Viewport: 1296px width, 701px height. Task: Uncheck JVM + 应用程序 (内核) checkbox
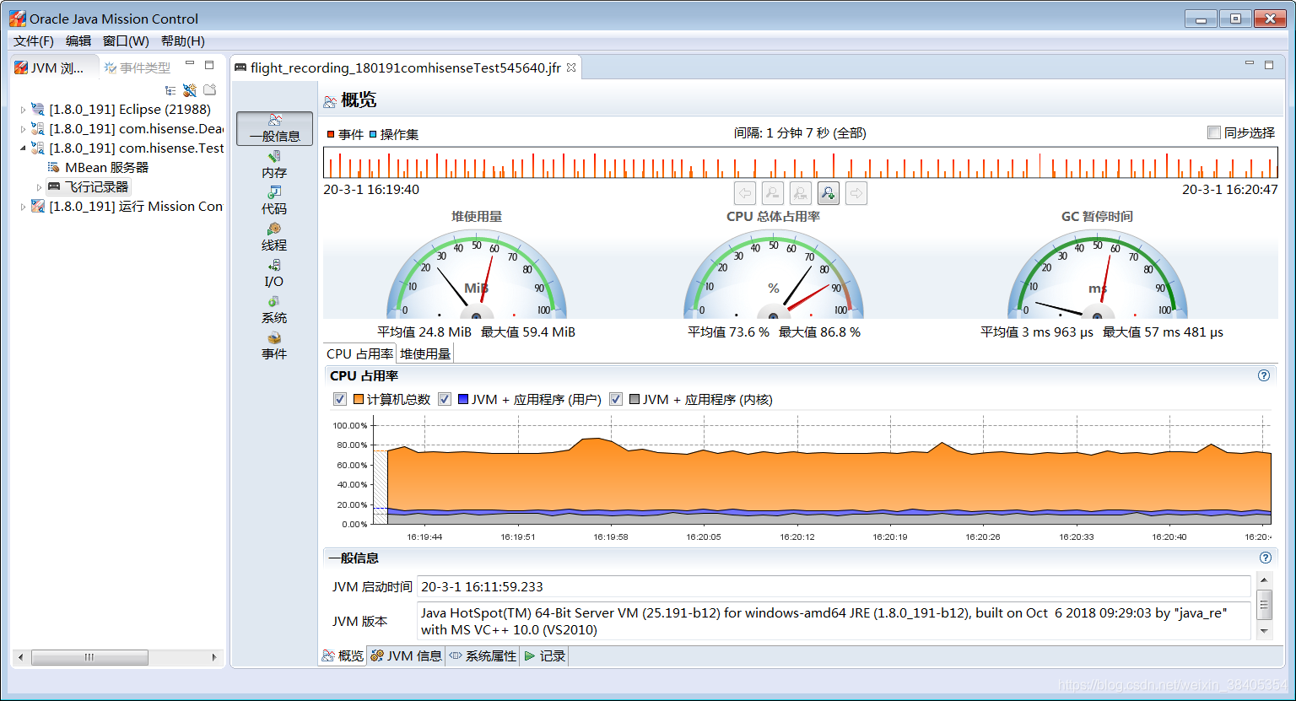[616, 399]
